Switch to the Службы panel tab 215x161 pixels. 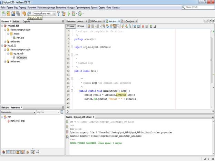pos(26,21)
